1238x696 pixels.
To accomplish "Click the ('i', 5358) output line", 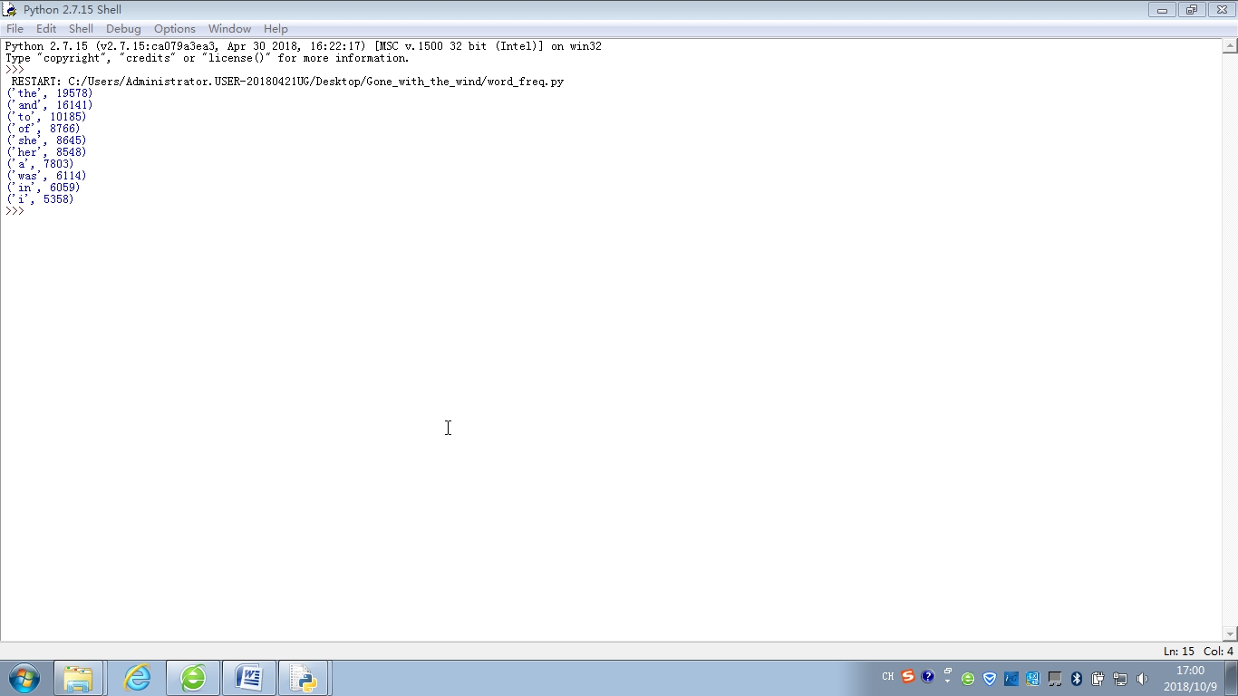I will (x=40, y=199).
